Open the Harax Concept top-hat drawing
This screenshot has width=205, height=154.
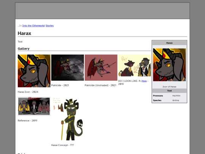(x=68, y=119)
